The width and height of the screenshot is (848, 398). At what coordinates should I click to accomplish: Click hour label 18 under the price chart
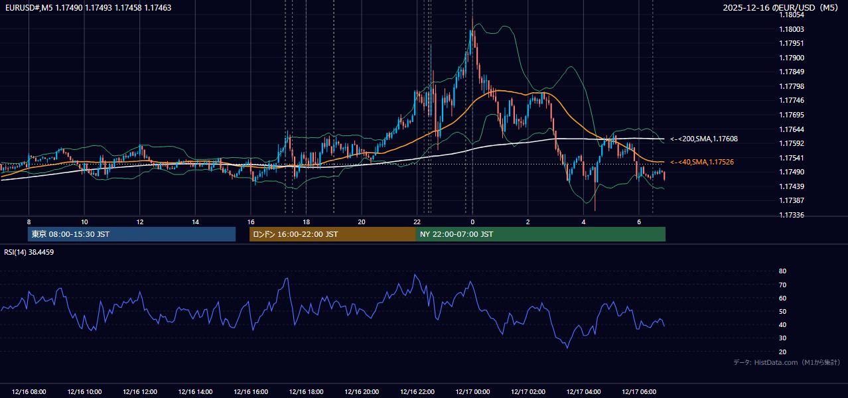(306, 222)
